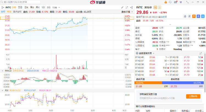Click the MACD indicator label
Image resolution: width=206 pixels, height=112 pixels.
click(x=8, y=71)
